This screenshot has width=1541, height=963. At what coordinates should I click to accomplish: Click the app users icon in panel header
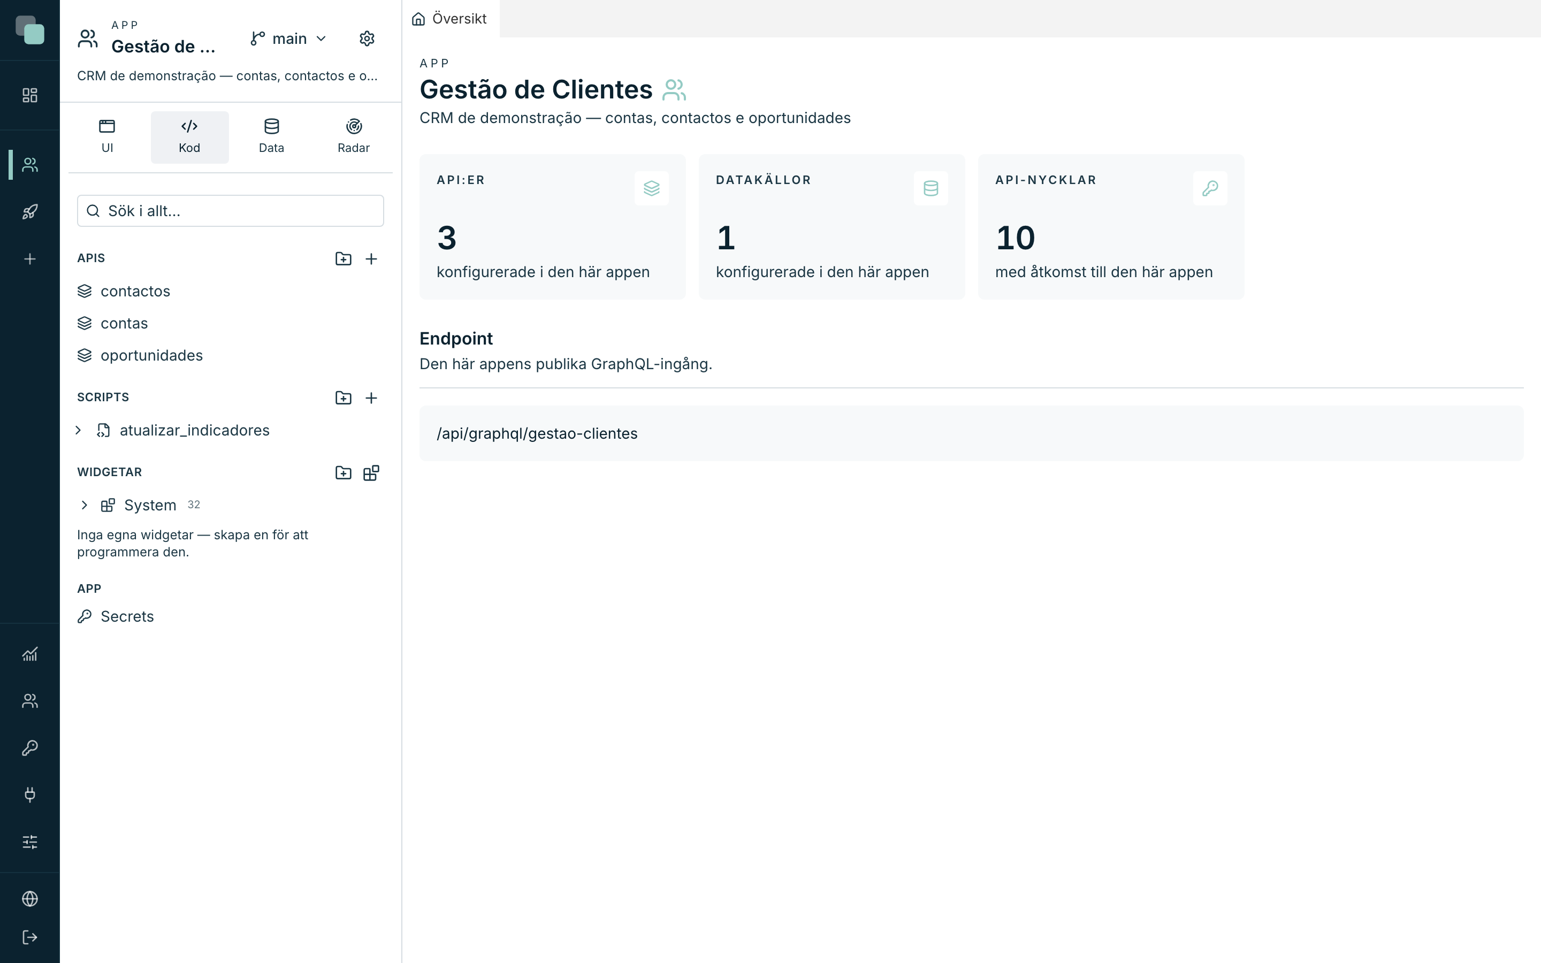coord(88,39)
